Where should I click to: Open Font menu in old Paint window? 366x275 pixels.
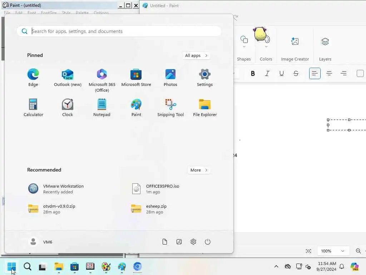pos(32,13)
